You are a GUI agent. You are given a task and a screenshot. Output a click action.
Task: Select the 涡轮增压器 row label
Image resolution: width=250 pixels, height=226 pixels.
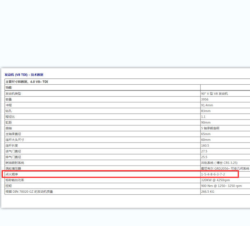[13, 168]
